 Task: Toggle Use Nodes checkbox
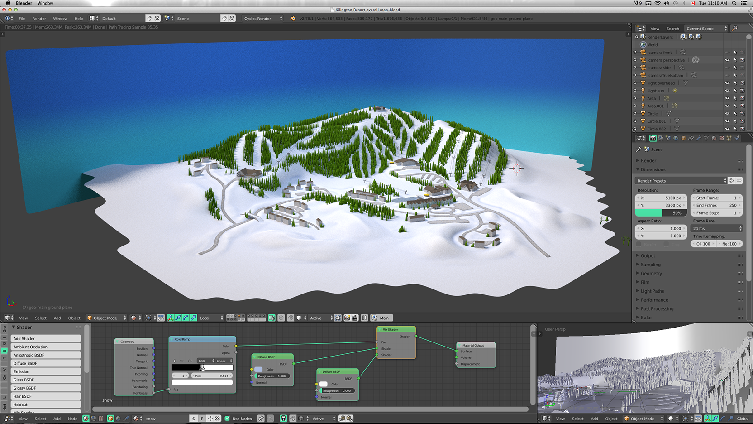click(x=228, y=419)
